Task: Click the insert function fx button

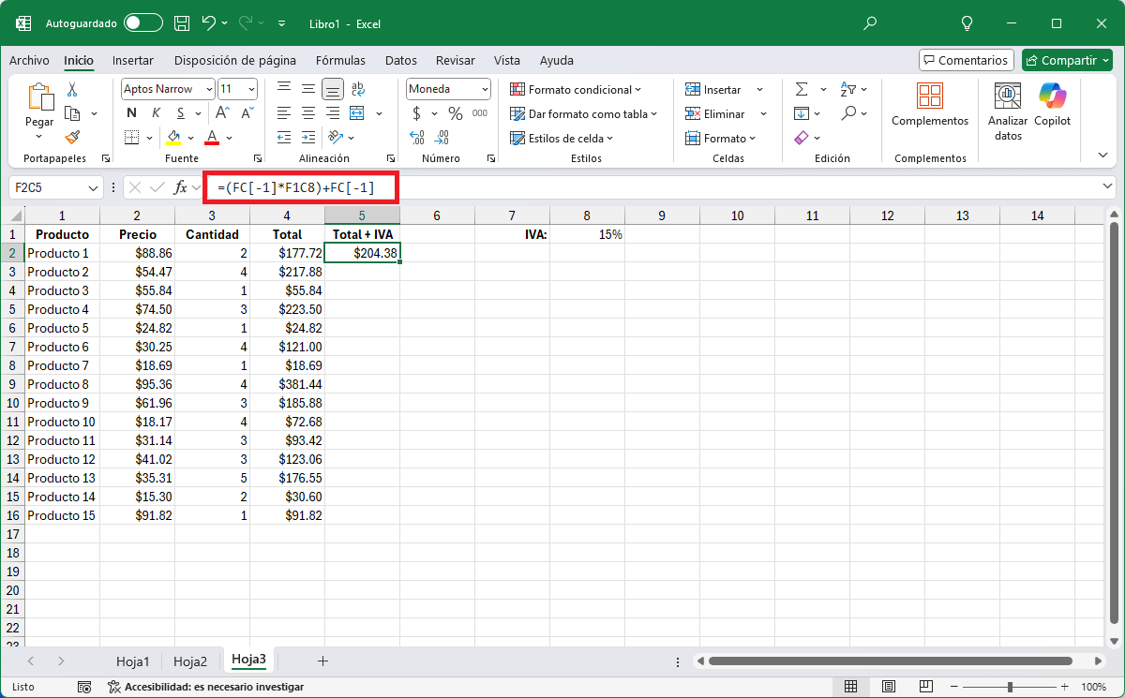Action: click(181, 187)
